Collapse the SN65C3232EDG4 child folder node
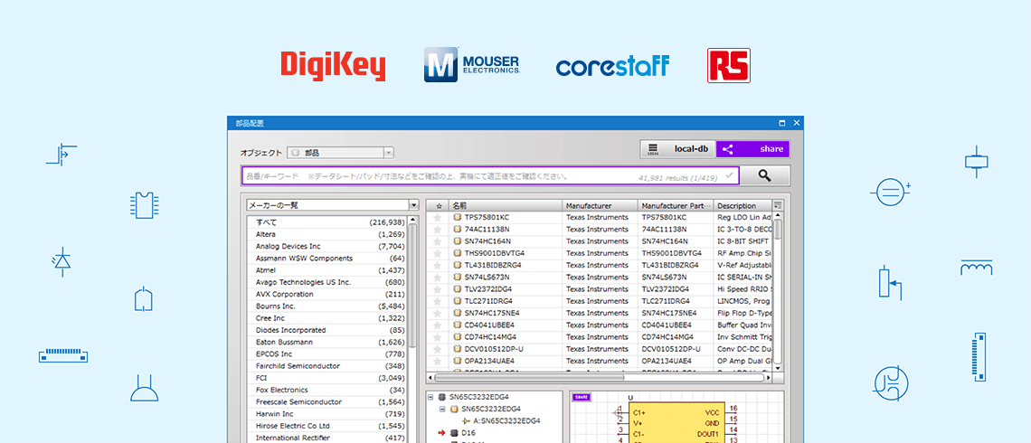 443,409
